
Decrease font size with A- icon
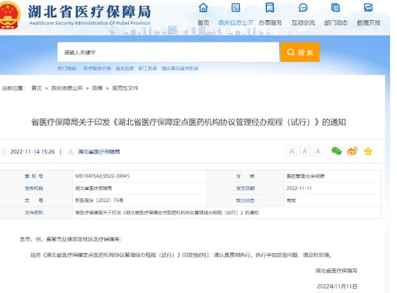[305, 151]
